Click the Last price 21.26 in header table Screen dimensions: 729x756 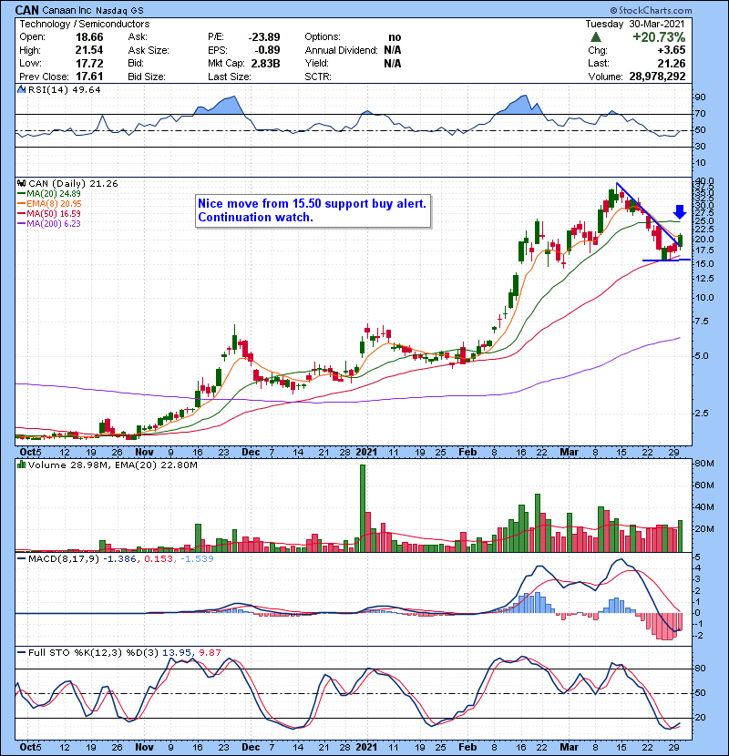[671, 63]
